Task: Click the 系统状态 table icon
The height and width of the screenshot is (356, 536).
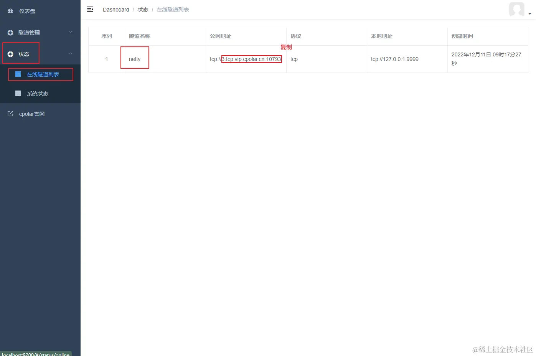Action: [x=18, y=93]
